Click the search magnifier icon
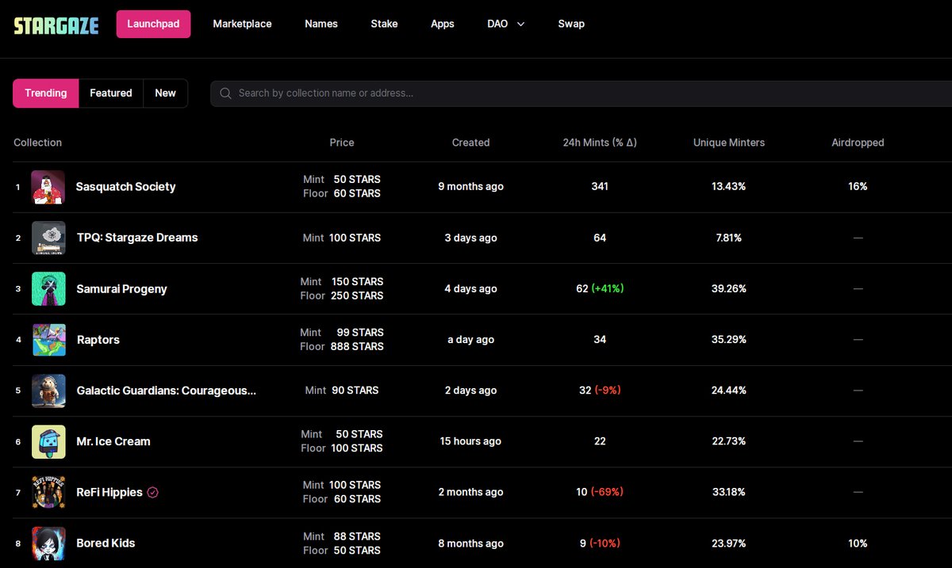The width and height of the screenshot is (952, 568). point(225,93)
